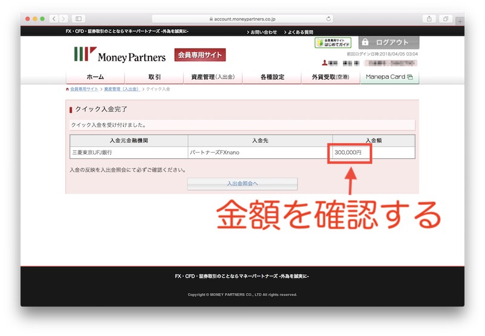This screenshot has width=485, height=336.
Task: Click the 三菱東京UFJ銀行 table cell
Action: tap(129, 152)
